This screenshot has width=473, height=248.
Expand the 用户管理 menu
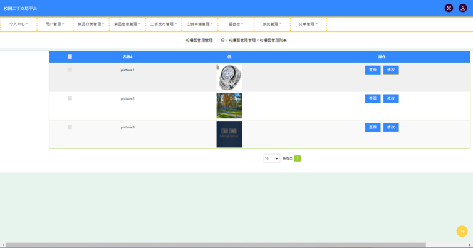(55, 24)
